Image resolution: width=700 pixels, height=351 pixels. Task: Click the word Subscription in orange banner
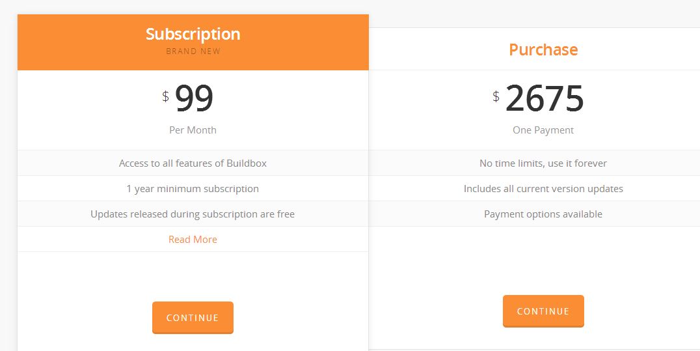pyautogui.click(x=193, y=34)
